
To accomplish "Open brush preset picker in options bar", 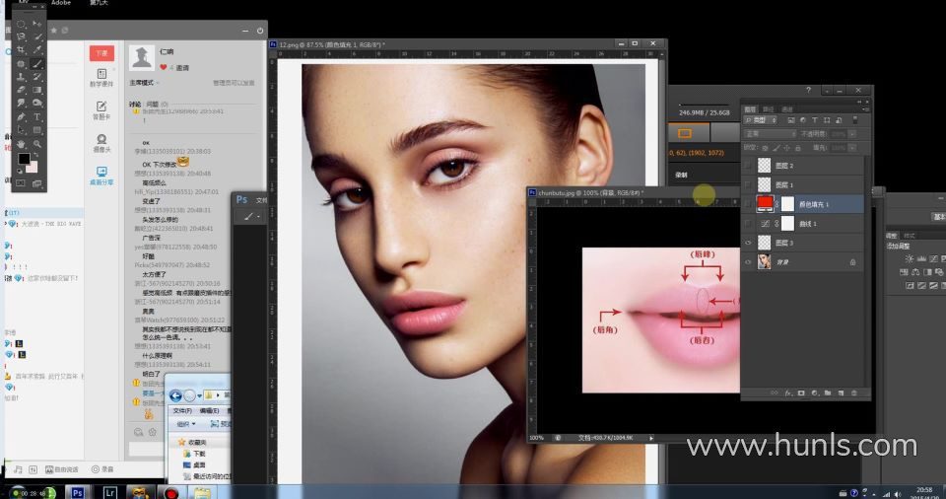I will [251, 216].
